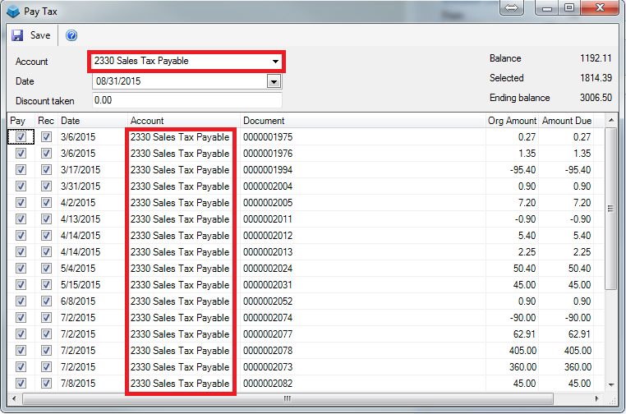The image size is (626, 414).
Task: Click the Save floppy disk icon
Action: click(17, 36)
